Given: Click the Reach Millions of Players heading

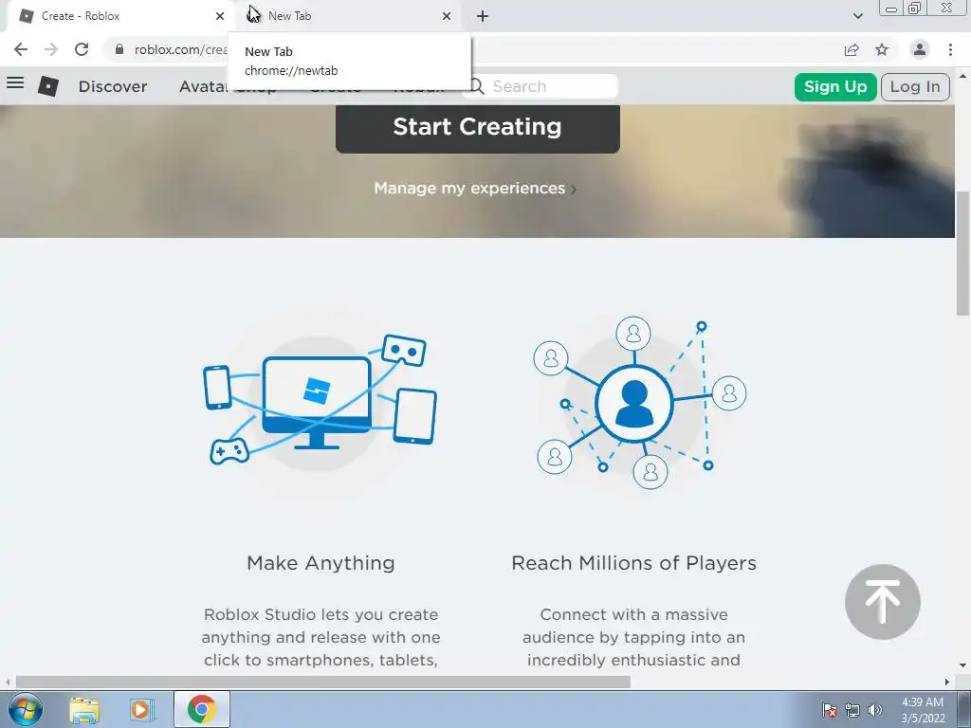Looking at the screenshot, I should [633, 563].
